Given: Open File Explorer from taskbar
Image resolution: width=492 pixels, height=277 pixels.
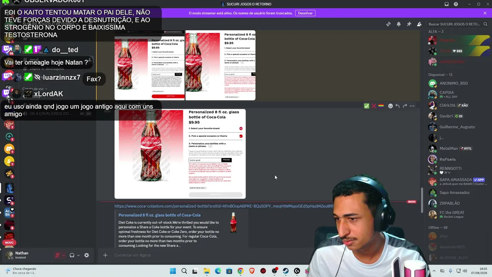Looking at the screenshot, I should tap(206, 271).
